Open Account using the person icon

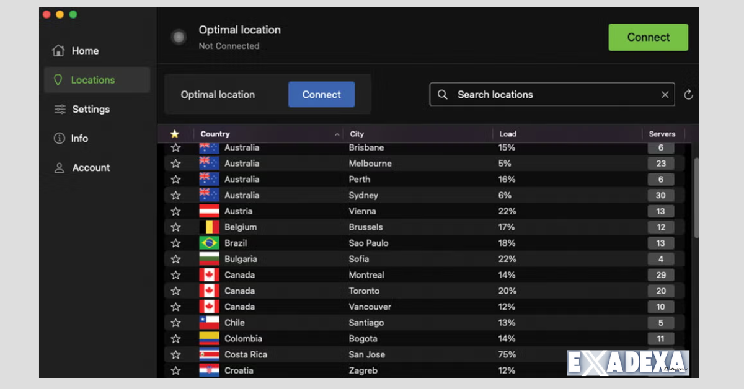pos(59,167)
